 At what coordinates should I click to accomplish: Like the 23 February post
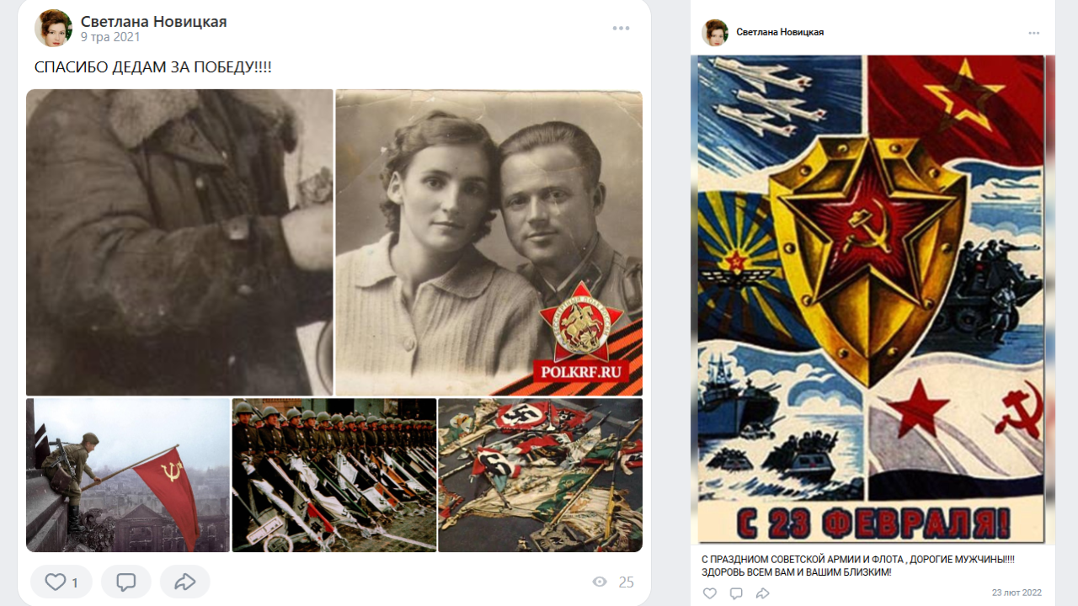pos(710,593)
